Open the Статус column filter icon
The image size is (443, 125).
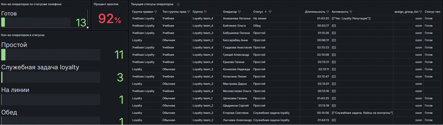click(270, 12)
